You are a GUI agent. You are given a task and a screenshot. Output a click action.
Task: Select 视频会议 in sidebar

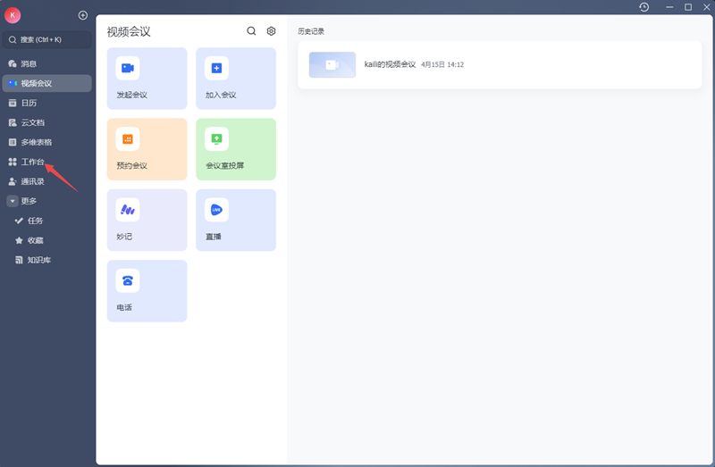(x=47, y=83)
